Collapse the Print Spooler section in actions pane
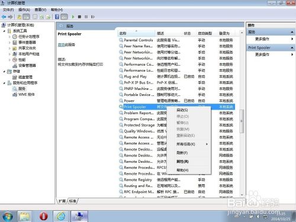This screenshot has width=296, height=222. 292,47
